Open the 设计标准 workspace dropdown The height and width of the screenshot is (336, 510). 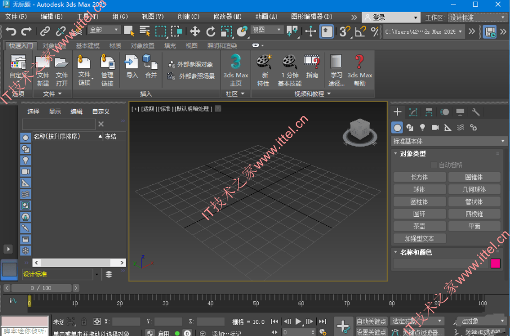[477, 17]
